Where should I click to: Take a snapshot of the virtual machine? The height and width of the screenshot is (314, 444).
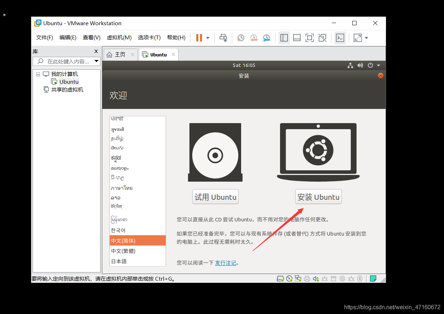click(x=241, y=38)
